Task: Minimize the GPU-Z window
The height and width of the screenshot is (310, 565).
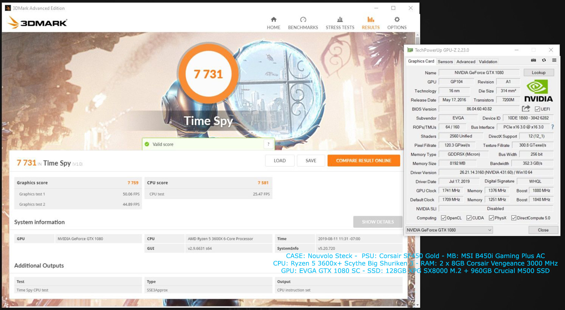Action: pyautogui.click(x=516, y=50)
